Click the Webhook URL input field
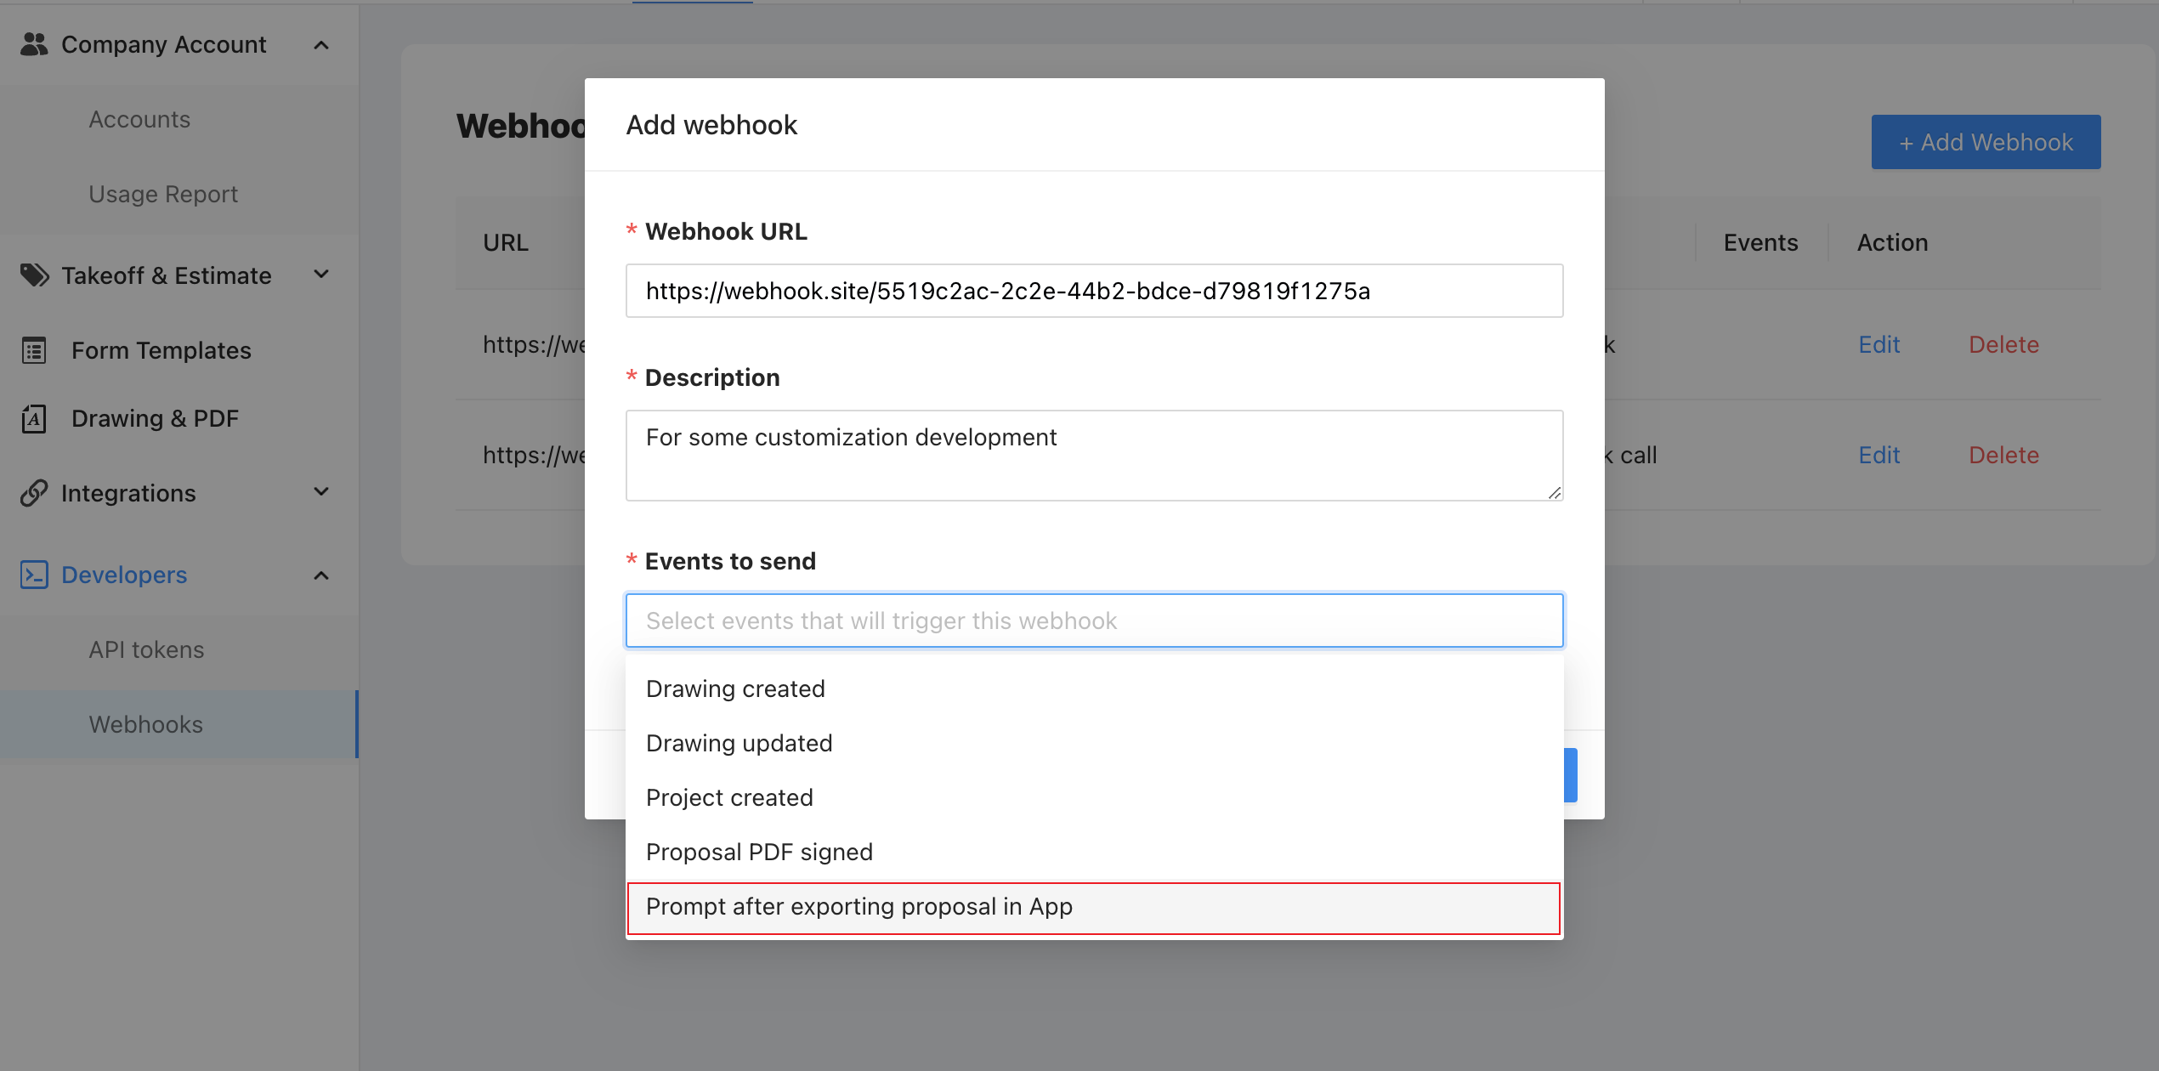The height and width of the screenshot is (1071, 2159). click(1094, 291)
